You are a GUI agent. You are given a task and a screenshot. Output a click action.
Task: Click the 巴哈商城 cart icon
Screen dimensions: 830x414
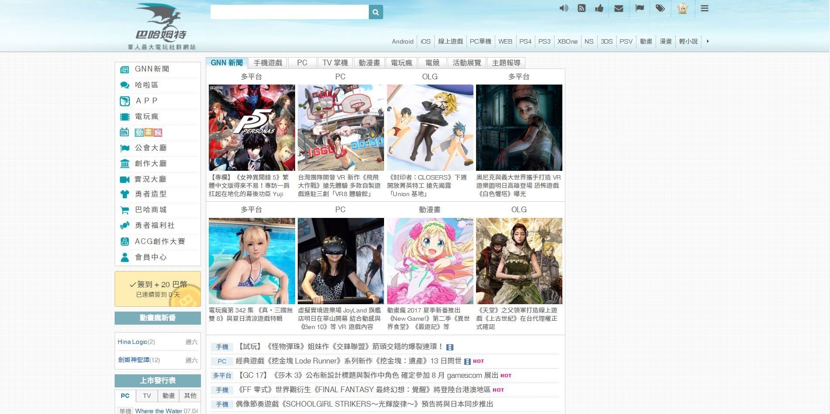125,210
